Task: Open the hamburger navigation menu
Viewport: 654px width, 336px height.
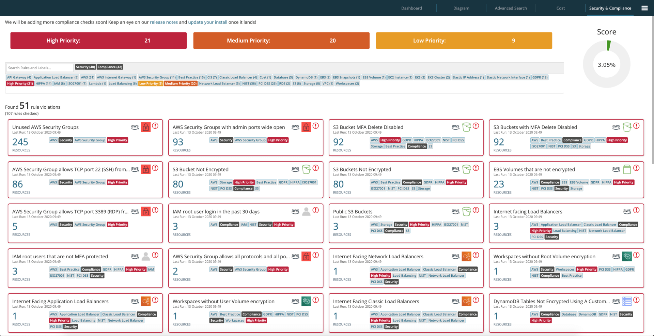Action: pyautogui.click(x=644, y=8)
